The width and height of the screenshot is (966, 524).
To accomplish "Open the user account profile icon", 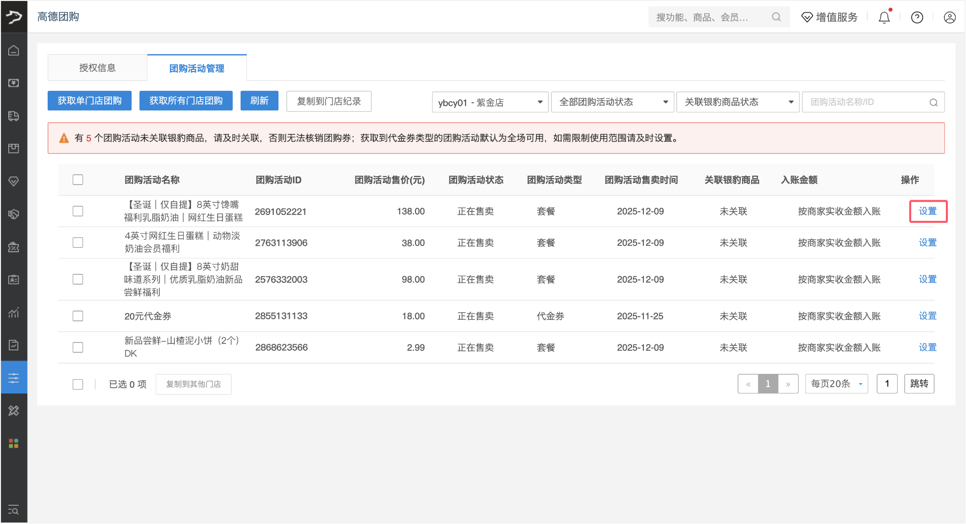I will [949, 18].
